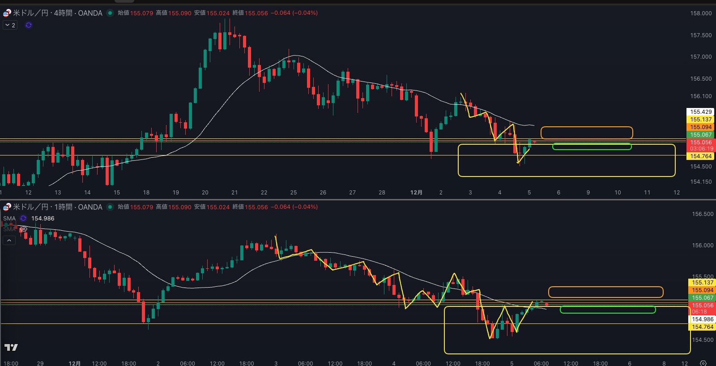
Task: Expand the collapsed indicator legend showing 2
Action: [10, 25]
